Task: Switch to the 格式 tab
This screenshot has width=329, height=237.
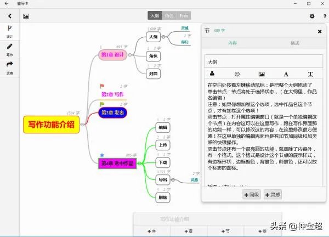Action: pos(294,43)
